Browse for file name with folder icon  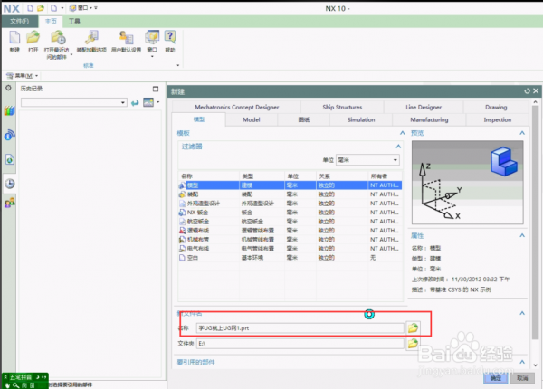(x=413, y=327)
